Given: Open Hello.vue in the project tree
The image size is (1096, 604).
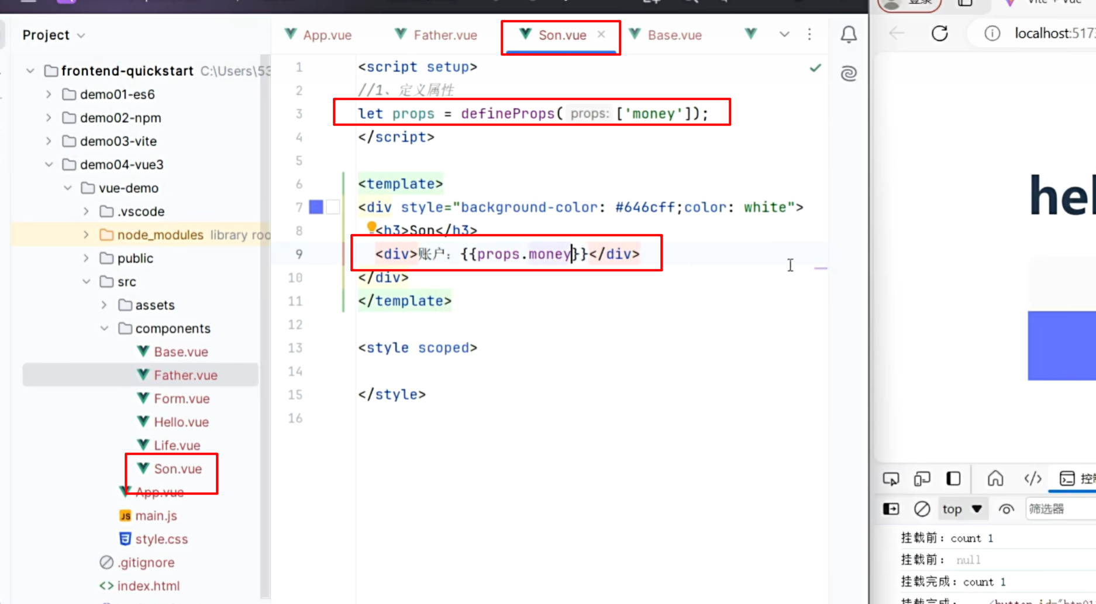Looking at the screenshot, I should 173,422.
